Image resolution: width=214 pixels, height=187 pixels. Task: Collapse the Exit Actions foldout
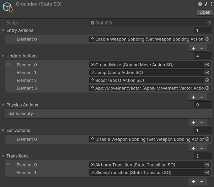pyautogui.click(x=3, y=131)
